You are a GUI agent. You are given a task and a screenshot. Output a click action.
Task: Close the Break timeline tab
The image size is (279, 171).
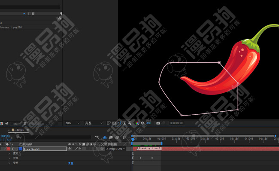tap(9, 130)
